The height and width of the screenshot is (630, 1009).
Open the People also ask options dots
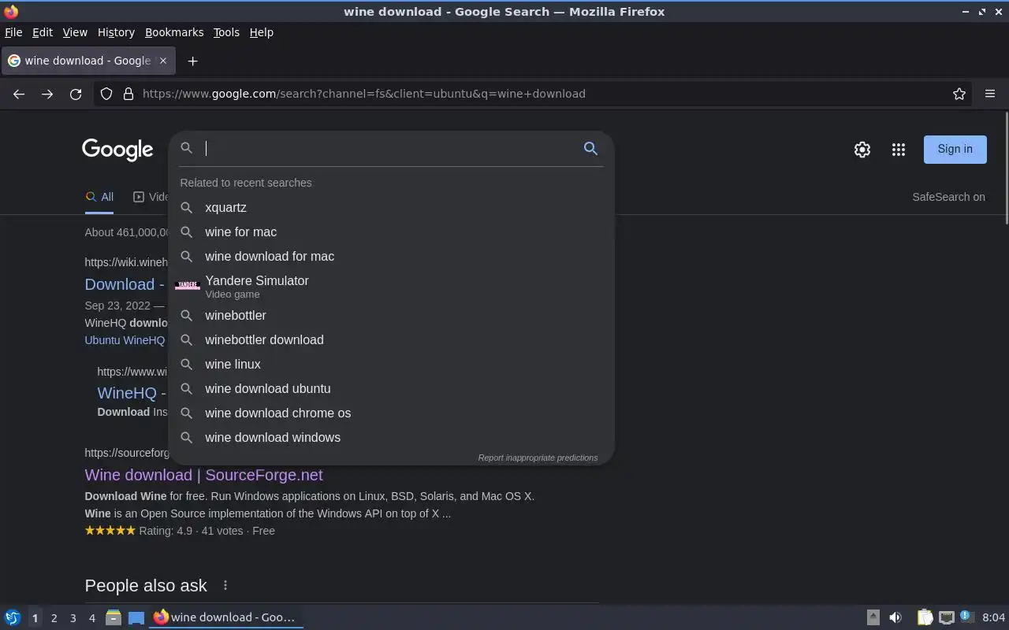(x=225, y=585)
